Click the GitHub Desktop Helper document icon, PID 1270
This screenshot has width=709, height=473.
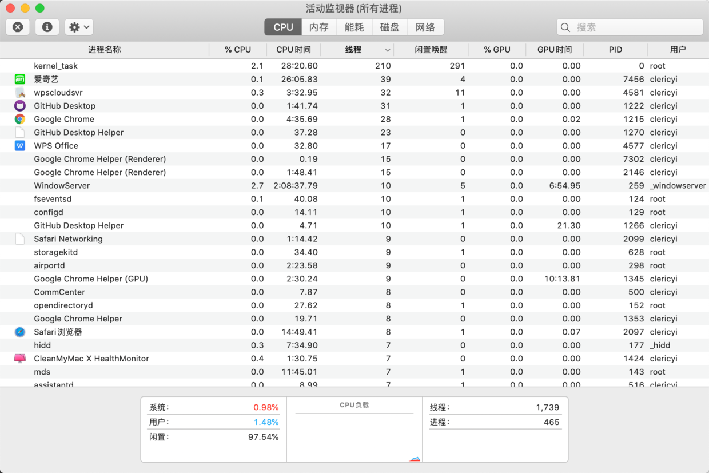click(20, 132)
